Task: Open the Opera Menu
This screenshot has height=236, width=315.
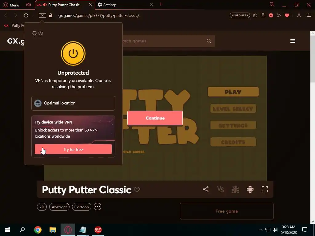Action: pyautogui.click(x=11, y=5)
